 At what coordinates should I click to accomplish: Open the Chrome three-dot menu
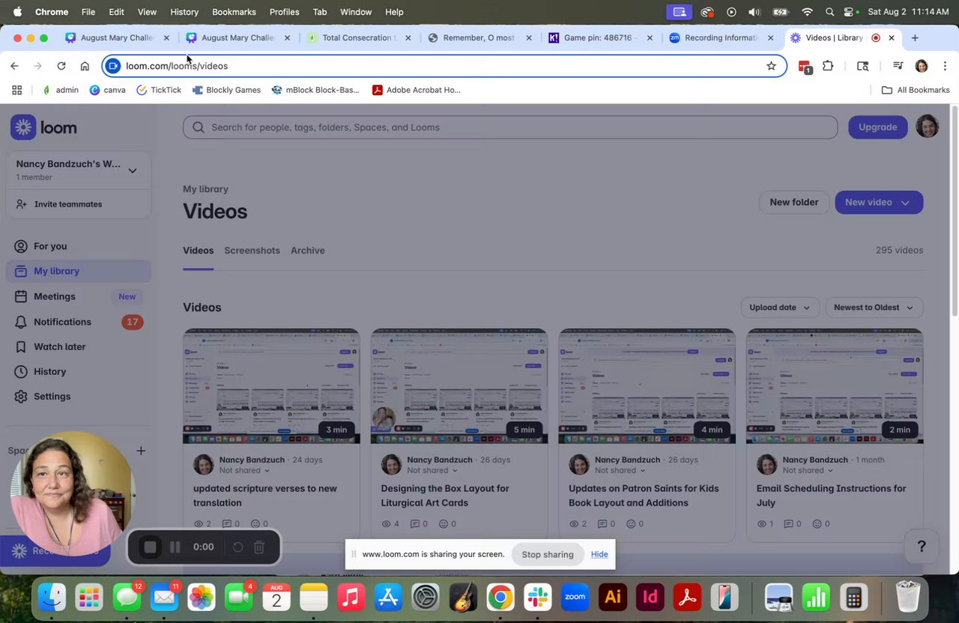tap(945, 66)
